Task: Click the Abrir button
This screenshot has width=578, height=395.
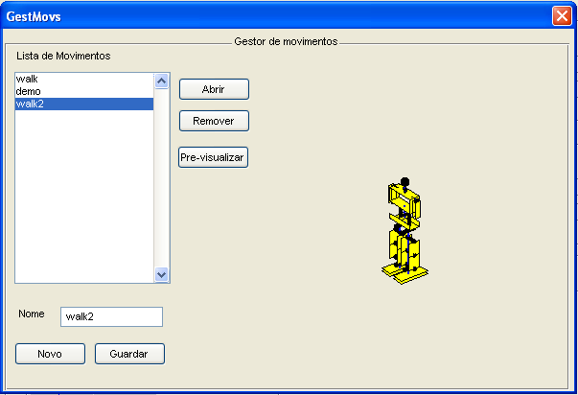Action: pyautogui.click(x=214, y=89)
